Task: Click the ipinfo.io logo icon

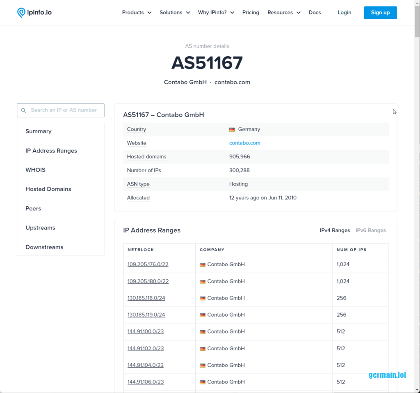Action: [21, 13]
